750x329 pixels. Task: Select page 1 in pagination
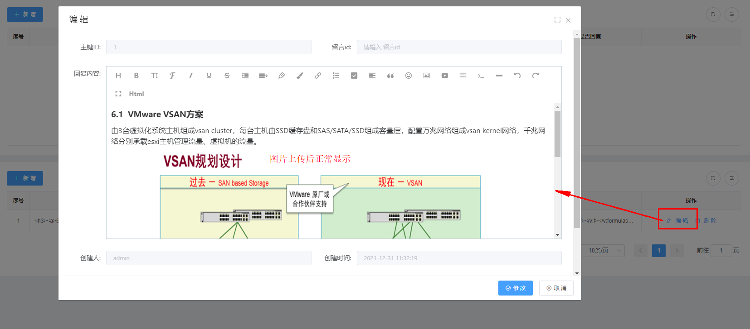[x=659, y=250]
